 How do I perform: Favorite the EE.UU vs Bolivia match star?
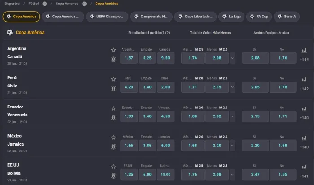113,166
